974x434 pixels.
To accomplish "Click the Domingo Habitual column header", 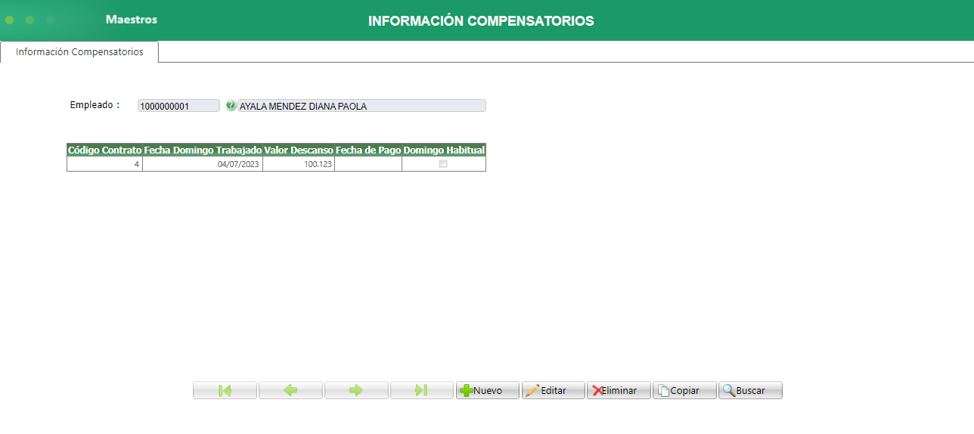I will [x=444, y=150].
